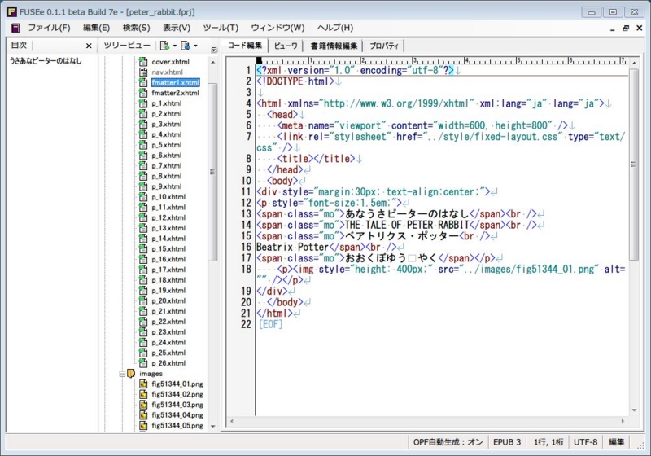This screenshot has width=651, height=456.
Task: Click the 1行, 1桁 cursor position indicator
Action: click(x=548, y=442)
